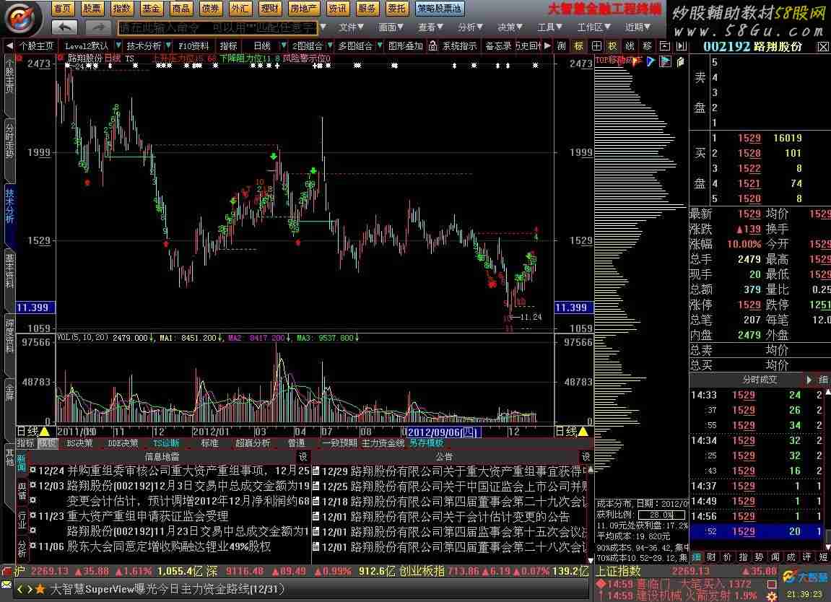This screenshot has height=602, width=831.
Task: Close the 002192 路翔股份 quote panel
Action: point(823,47)
